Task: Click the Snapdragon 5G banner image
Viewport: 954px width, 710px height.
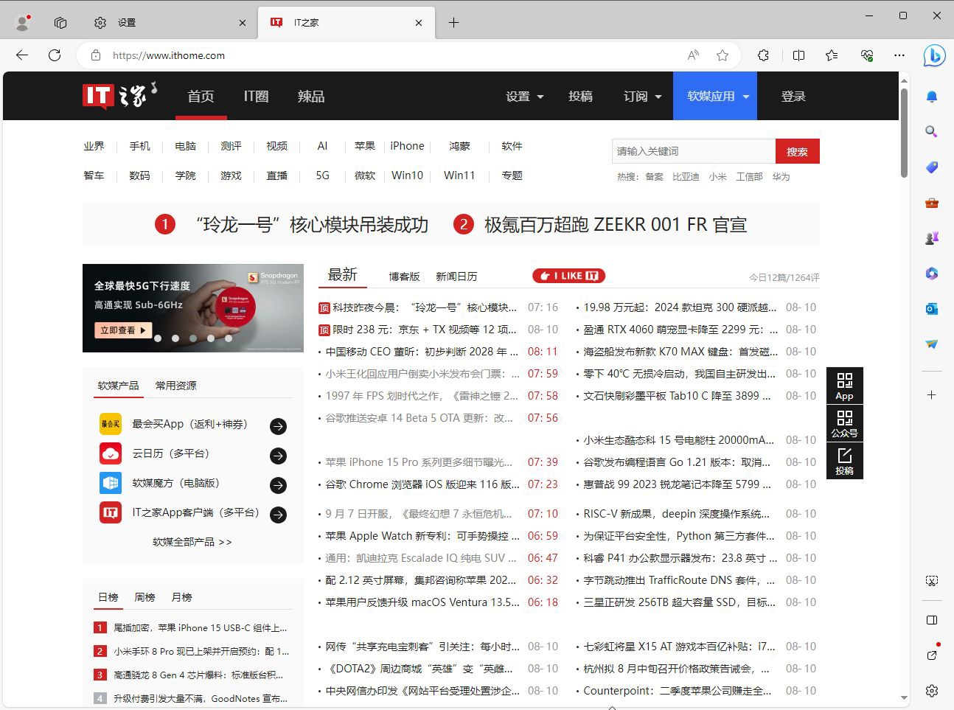Action: 193,308
